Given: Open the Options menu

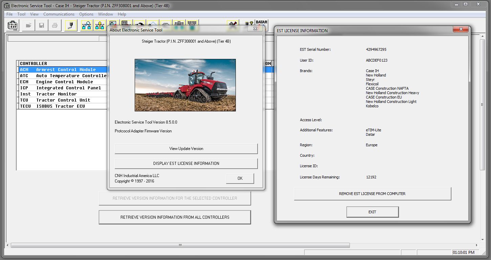Looking at the screenshot, I should click(x=86, y=14).
